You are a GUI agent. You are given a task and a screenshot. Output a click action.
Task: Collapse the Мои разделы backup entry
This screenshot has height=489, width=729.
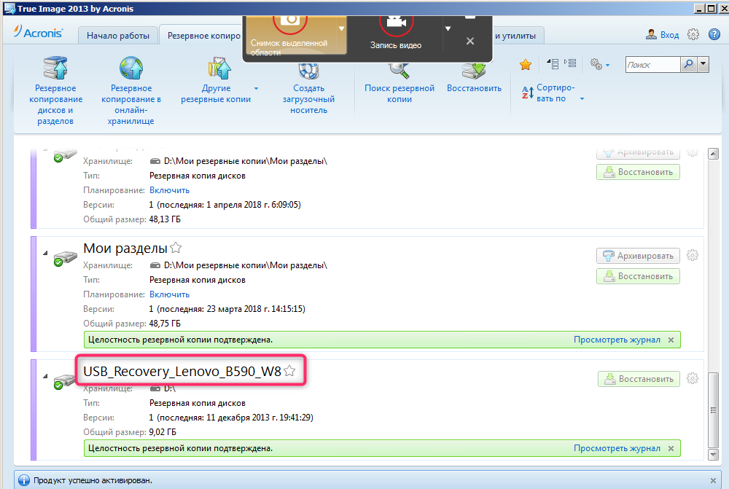[45, 253]
